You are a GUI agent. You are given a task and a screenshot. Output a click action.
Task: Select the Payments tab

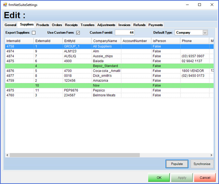155,25
